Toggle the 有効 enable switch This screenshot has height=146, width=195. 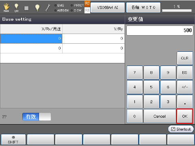[x=37, y=117]
